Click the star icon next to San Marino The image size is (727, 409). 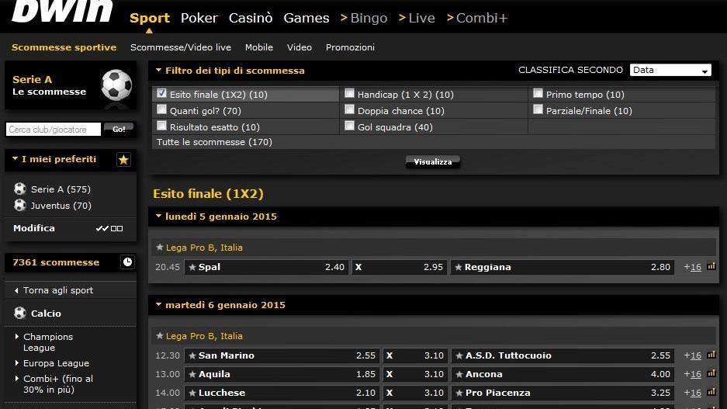[x=192, y=355]
